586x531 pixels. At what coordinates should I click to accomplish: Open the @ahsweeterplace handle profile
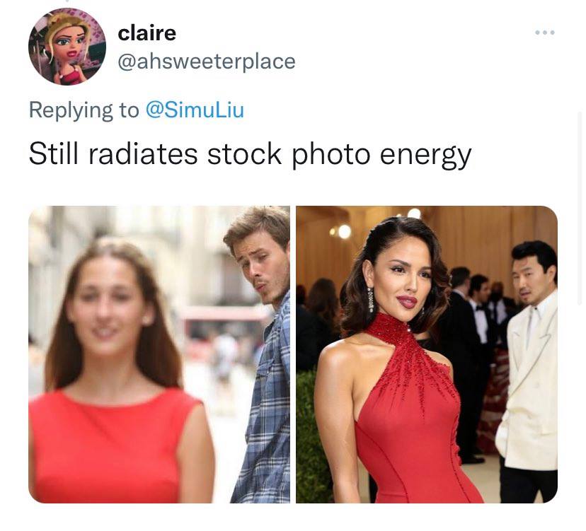pyautogui.click(x=207, y=62)
